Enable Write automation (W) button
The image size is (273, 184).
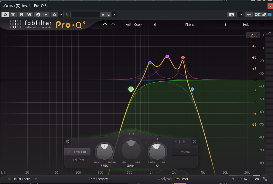pyautogui.click(x=29, y=15)
